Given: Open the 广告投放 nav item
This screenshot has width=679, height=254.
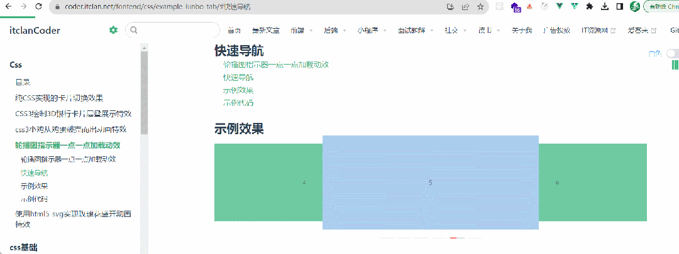Looking at the screenshot, I should click(x=557, y=30).
